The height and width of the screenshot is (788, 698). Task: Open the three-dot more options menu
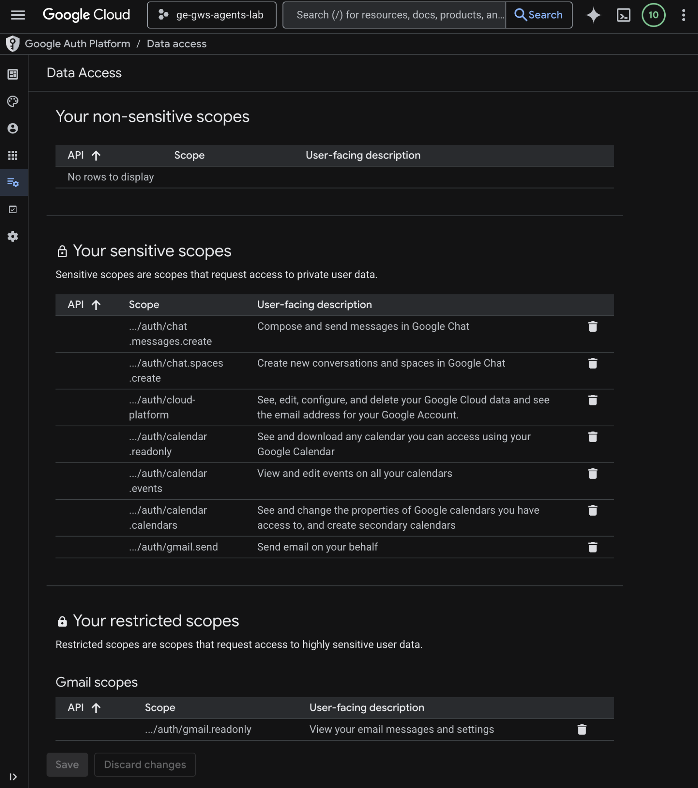683,15
